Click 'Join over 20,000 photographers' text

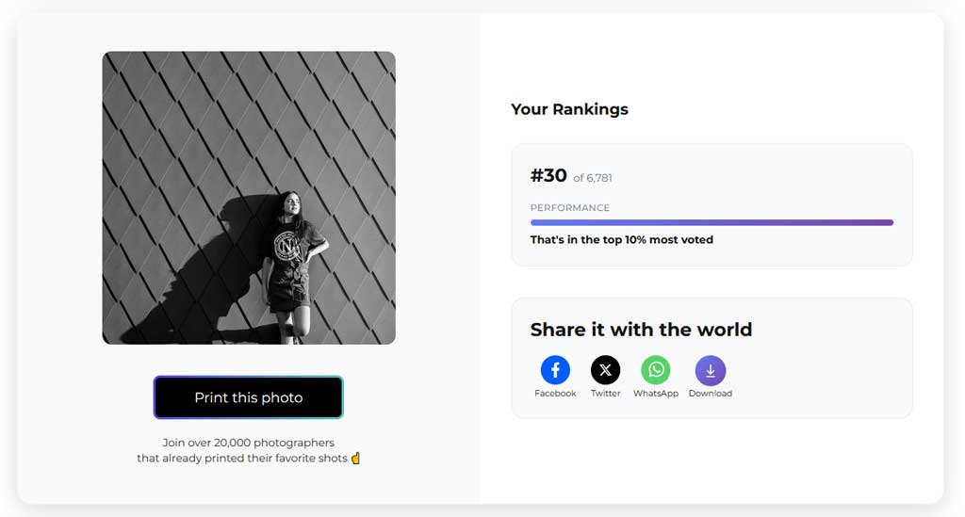[x=249, y=443]
